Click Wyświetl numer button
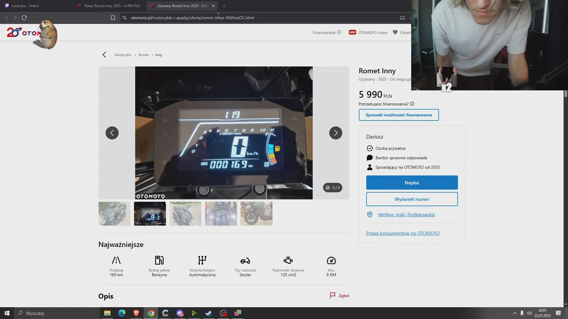Image resolution: width=568 pixels, height=319 pixels. [412, 199]
